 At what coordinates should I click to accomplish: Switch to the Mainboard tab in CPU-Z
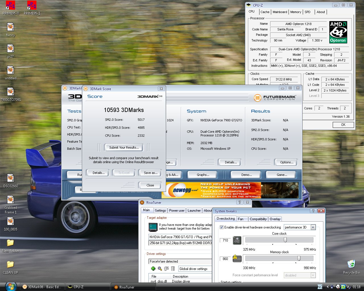click(280, 12)
